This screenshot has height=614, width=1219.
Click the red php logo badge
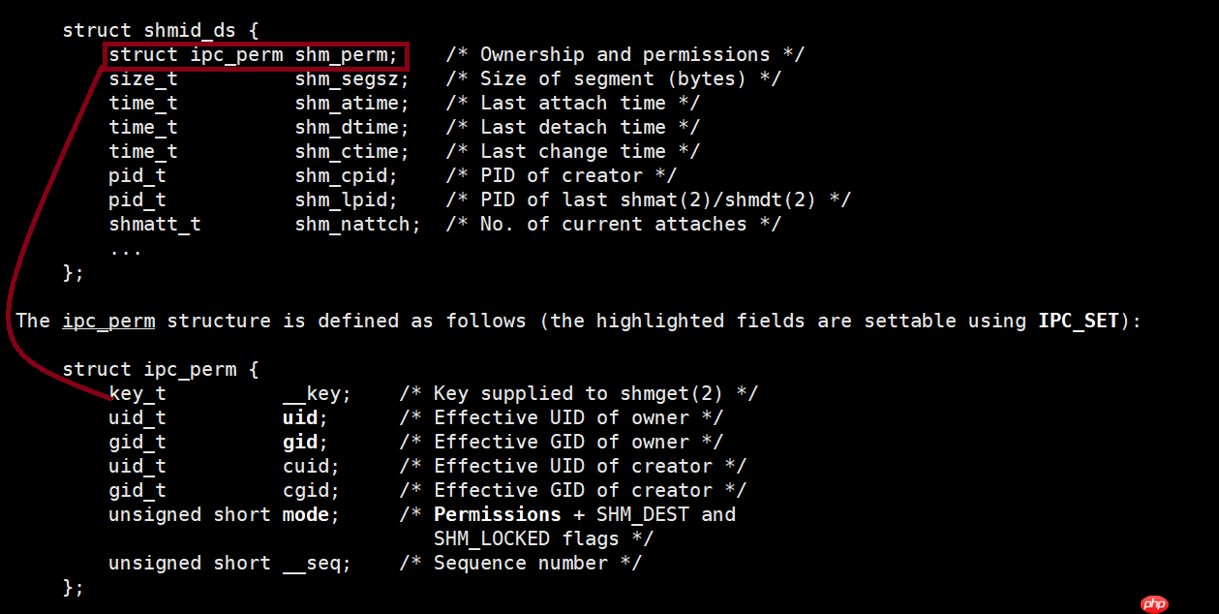[1154, 602]
